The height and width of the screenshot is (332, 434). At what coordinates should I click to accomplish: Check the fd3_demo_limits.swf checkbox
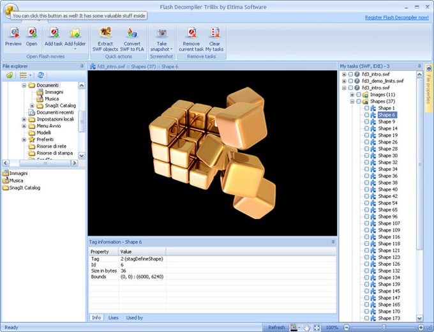point(350,81)
